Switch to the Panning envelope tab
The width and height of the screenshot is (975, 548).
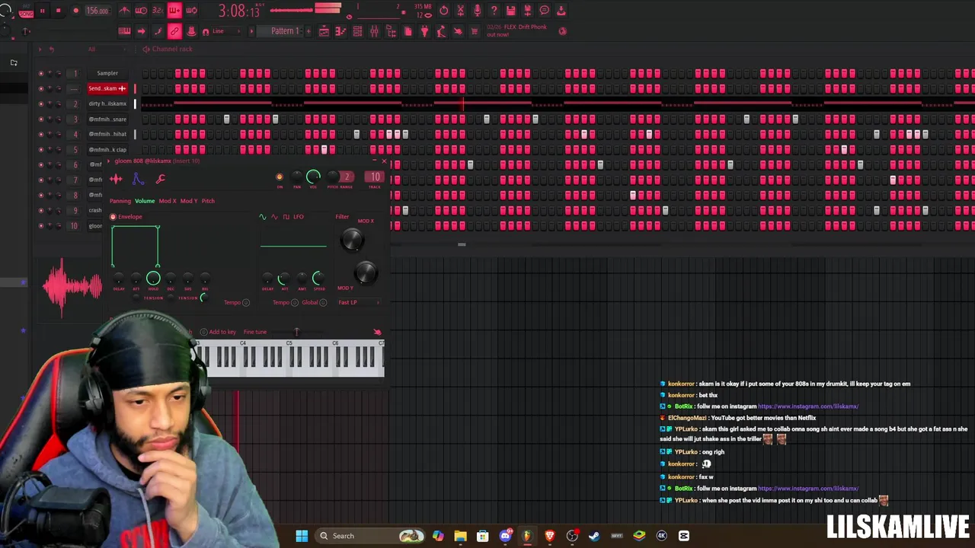click(x=120, y=201)
